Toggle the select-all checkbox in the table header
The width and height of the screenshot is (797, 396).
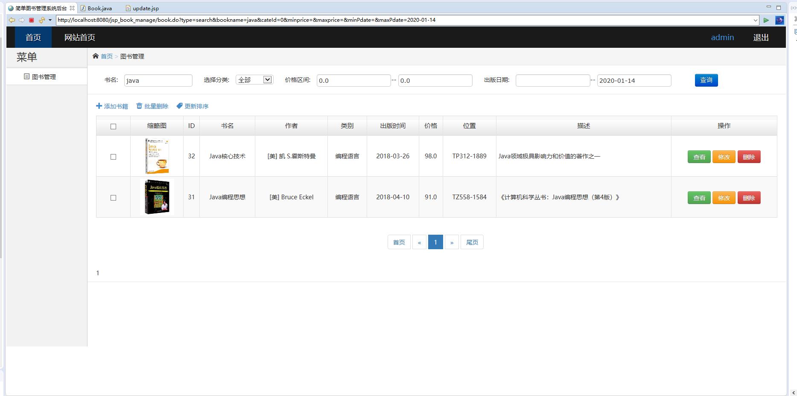coord(113,126)
